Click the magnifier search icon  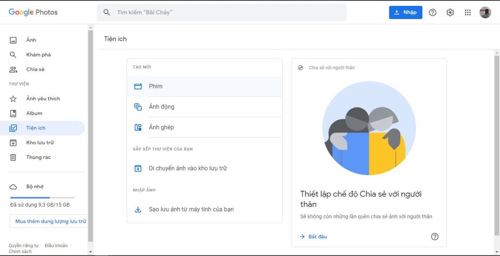(107, 12)
